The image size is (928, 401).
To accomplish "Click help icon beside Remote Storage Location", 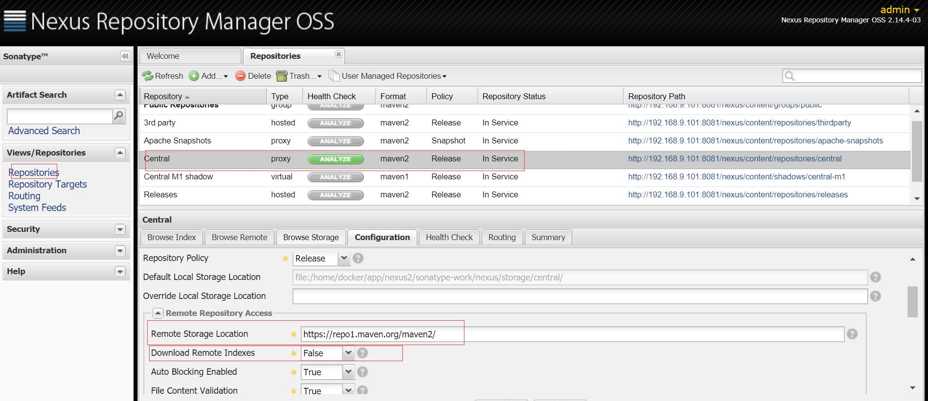I will point(852,334).
